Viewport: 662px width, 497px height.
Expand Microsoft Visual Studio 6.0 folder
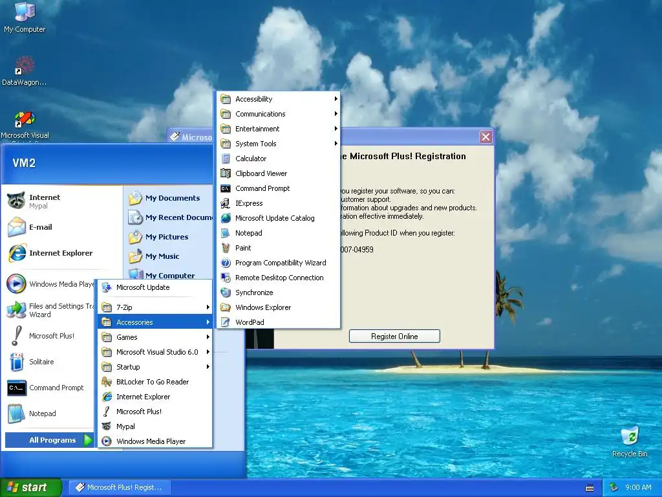pos(155,352)
